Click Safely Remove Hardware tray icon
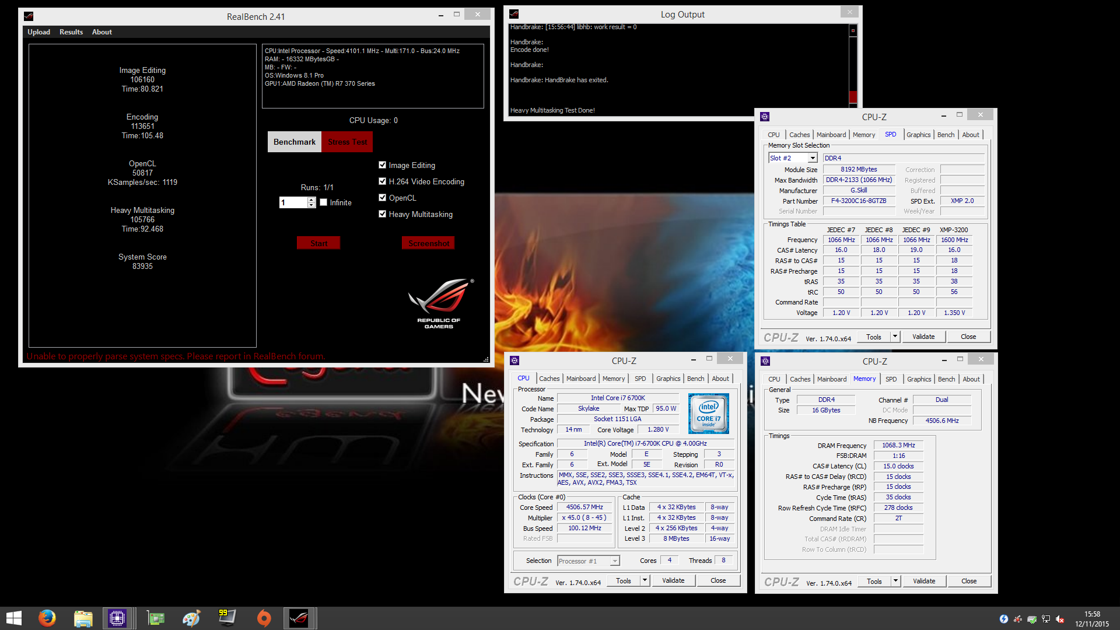The height and width of the screenshot is (630, 1120). (1031, 619)
